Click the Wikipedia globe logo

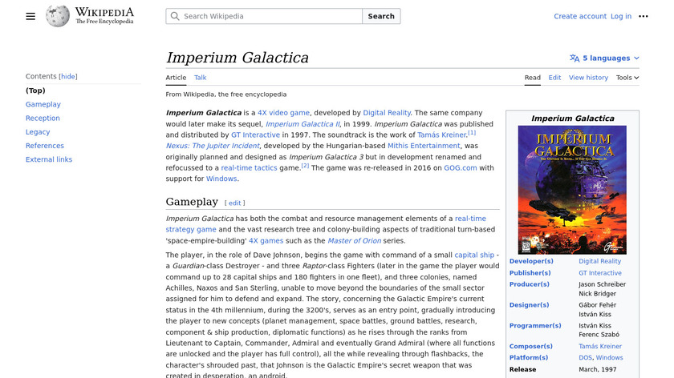(58, 16)
